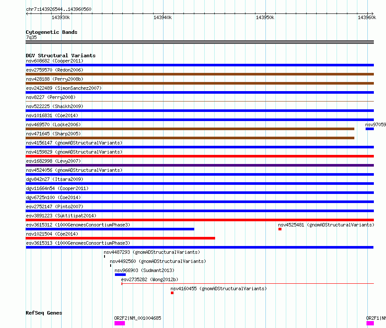Open esv1682998 (Levy2007) label
The width and height of the screenshot is (386, 328).
tap(53, 161)
